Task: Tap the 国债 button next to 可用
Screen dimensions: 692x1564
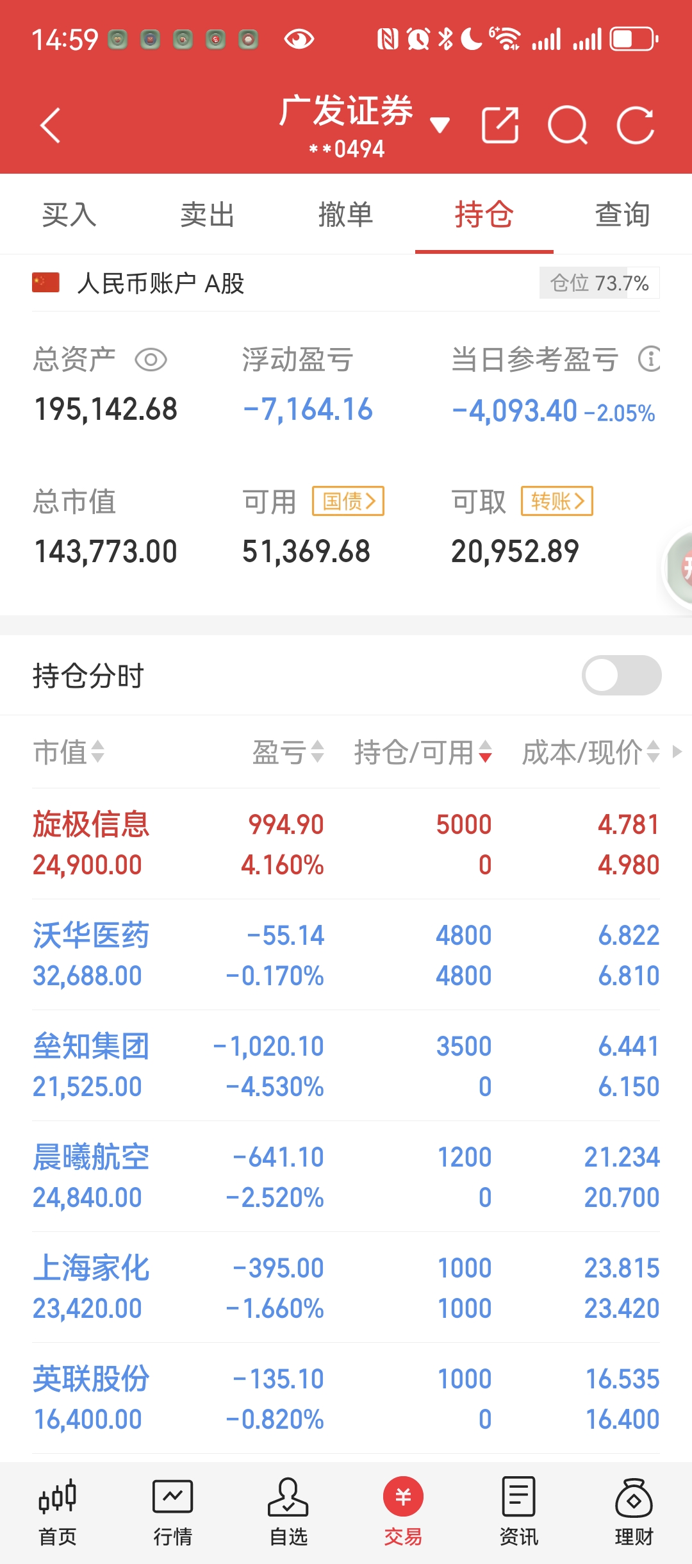Action: point(348,501)
